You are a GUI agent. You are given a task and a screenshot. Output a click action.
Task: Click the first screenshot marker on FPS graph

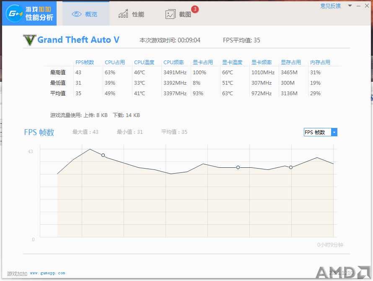(x=103, y=155)
